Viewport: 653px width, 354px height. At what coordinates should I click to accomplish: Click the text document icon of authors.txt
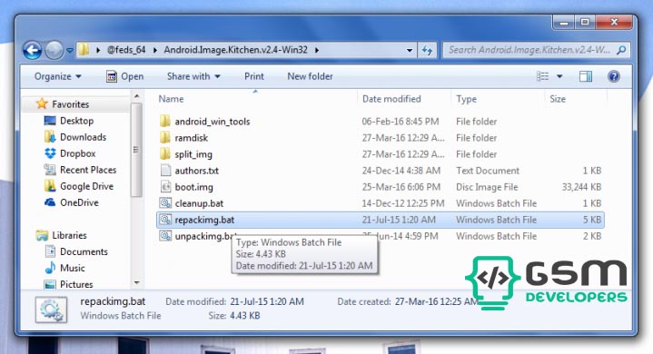(x=165, y=170)
